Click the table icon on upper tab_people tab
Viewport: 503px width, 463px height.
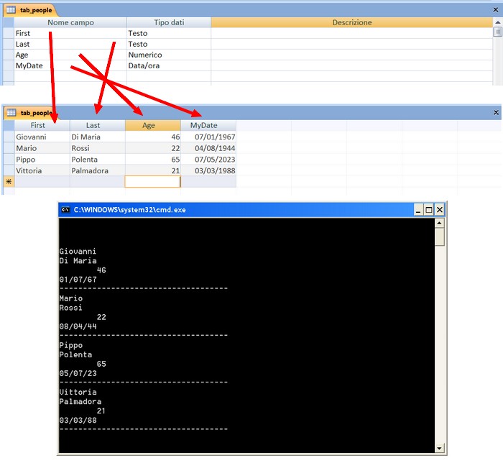[11, 10]
